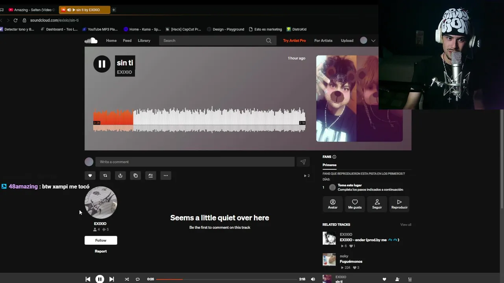Click the '1 hour ago' timestamp
504x283 pixels.
296,58
